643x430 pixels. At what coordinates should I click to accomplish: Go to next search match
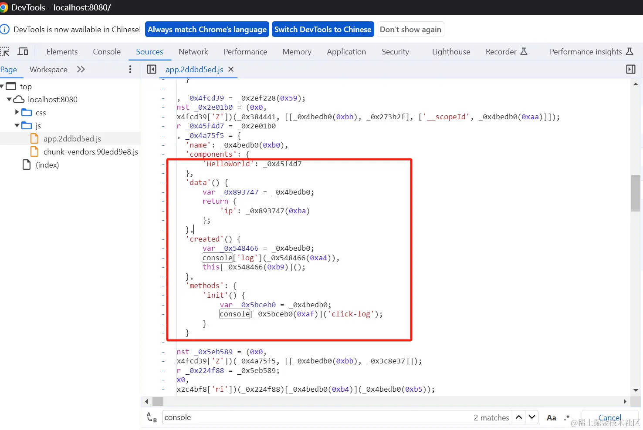pos(532,417)
